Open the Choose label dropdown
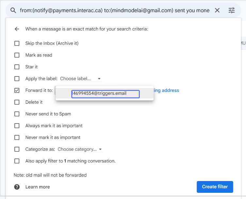This screenshot has height=199, width=246. (x=81, y=79)
